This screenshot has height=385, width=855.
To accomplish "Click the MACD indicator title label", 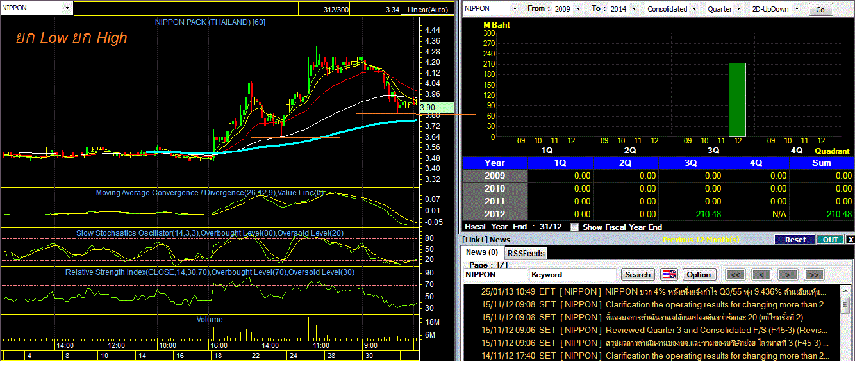I will (210, 193).
